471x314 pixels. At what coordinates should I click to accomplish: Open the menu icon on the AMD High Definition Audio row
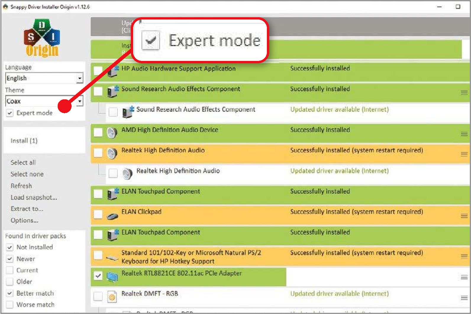[464, 134]
